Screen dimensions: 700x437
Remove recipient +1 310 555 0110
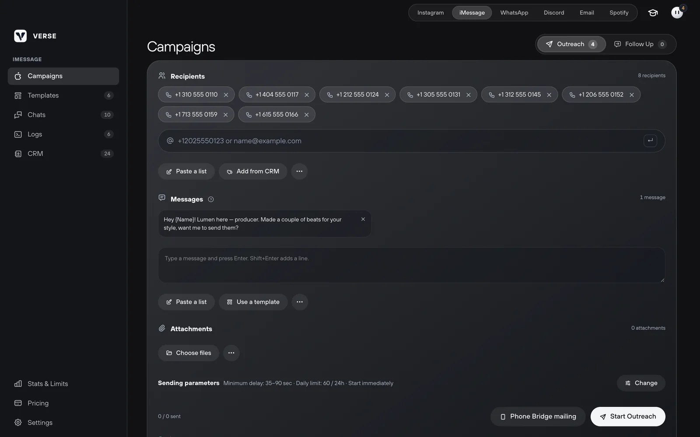(226, 95)
